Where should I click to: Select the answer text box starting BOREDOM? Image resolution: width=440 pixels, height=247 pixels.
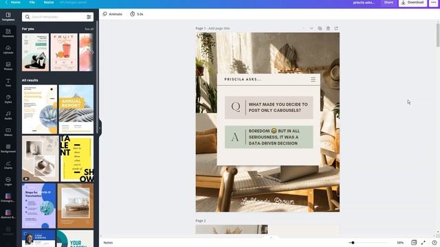pyautogui.click(x=274, y=137)
